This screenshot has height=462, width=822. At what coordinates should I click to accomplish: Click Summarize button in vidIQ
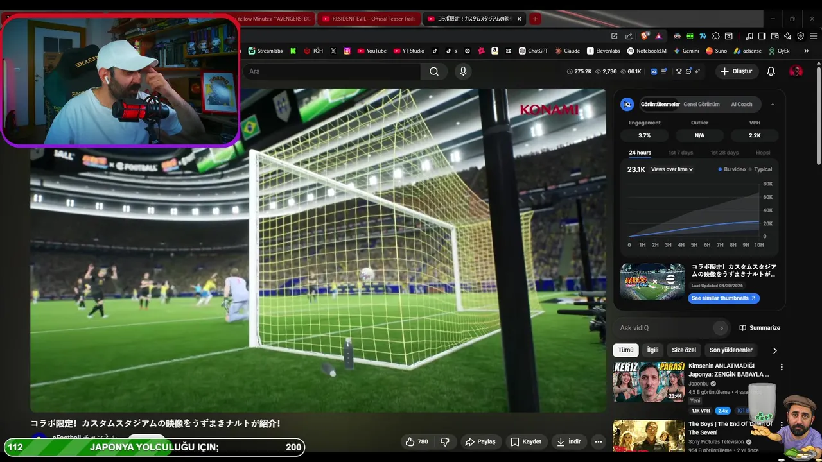[760, 328]
